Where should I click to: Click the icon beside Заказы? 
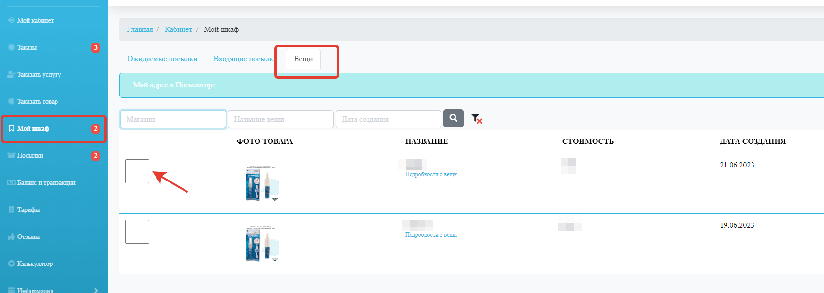(x=12, y=47)
